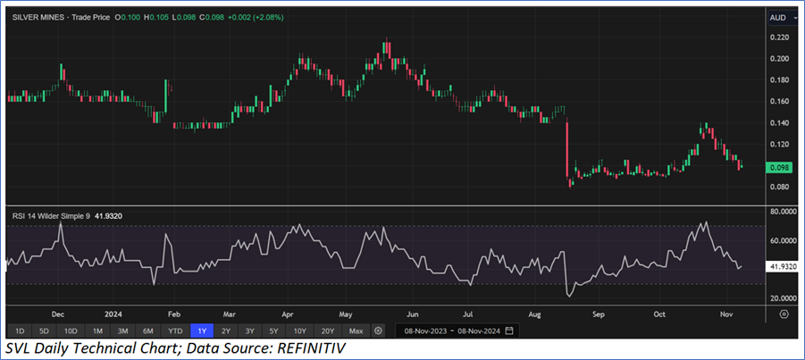805x360 pixels.
Task: Click the start date 08-Nov-2023 field
Action: click(x=423, y=331)
